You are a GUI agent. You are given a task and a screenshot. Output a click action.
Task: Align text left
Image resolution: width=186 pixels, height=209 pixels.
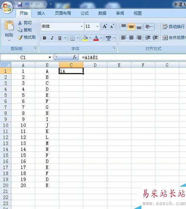(124, 38)
